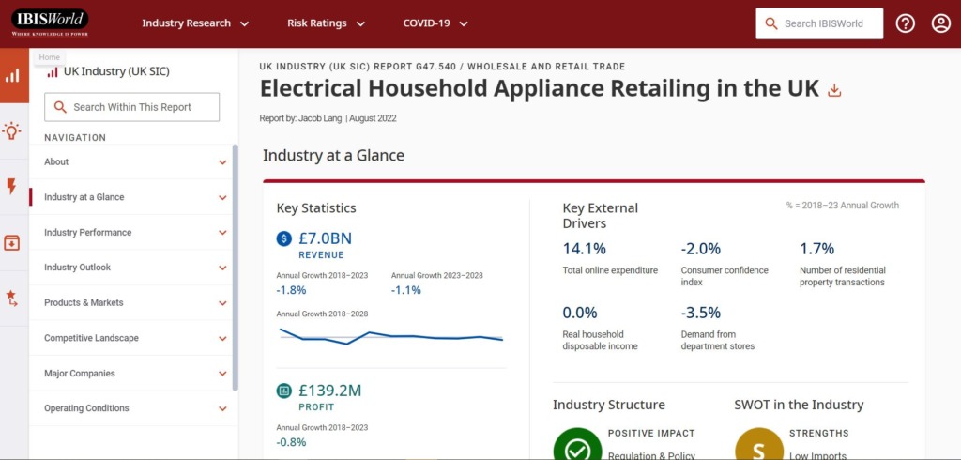Click the bar chart icon in left sidebar
The width and height of the screenshot is (961, 460).
(13, 75)
